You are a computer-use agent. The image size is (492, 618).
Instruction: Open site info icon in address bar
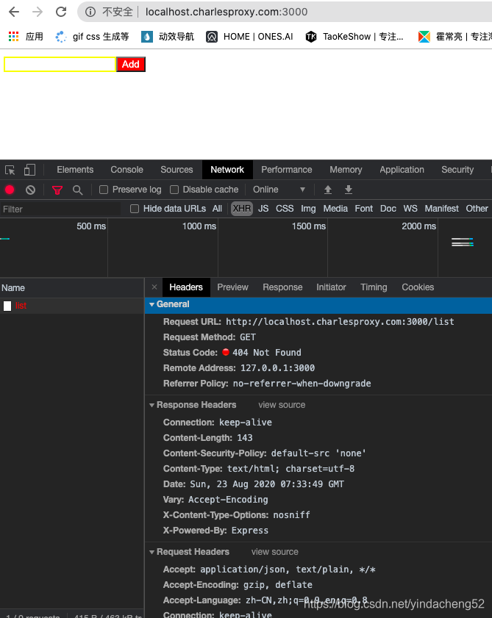pyautogui.click(x=90, y=12)
